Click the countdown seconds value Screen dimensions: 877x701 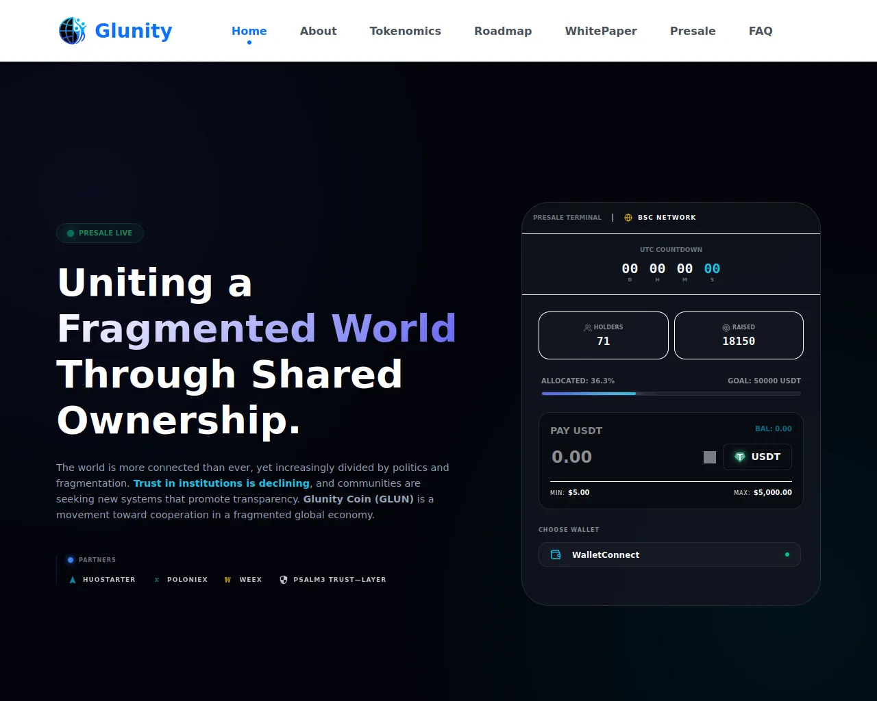tap(712, 269)
